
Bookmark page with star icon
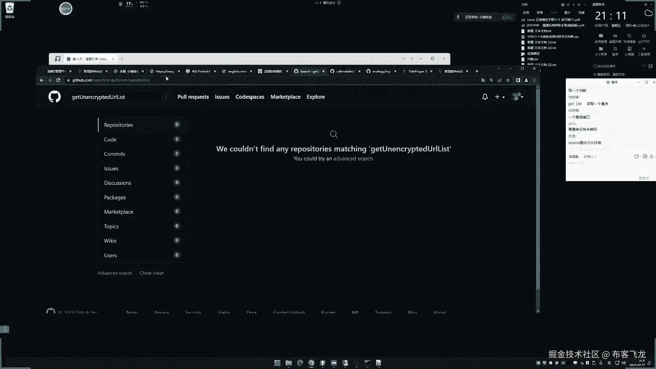[508, 80]
